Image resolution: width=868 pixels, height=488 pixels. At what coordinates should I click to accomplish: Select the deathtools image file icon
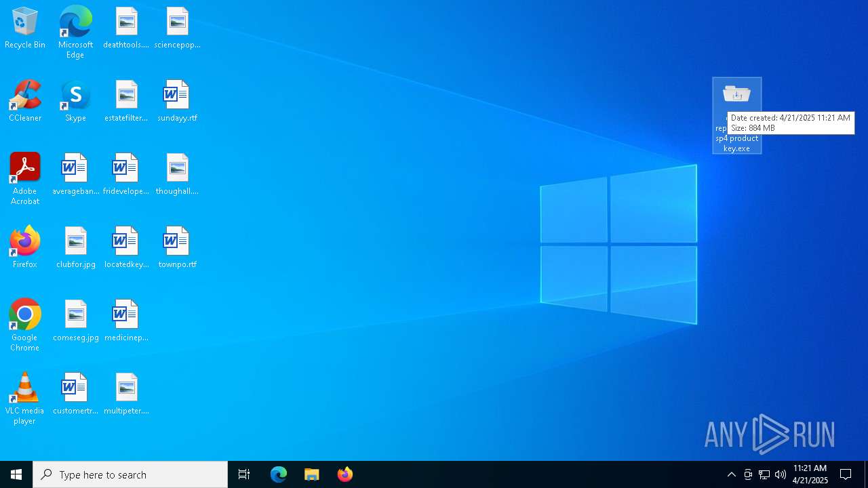pos(126,28)
